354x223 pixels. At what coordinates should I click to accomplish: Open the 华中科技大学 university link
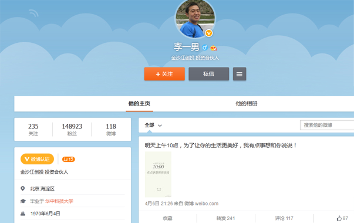pos(59,201)
